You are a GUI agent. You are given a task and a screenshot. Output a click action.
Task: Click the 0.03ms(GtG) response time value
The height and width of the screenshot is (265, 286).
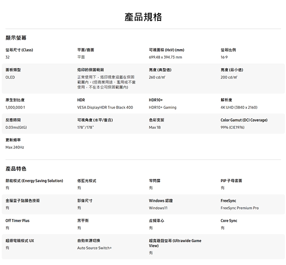click(x=16, y=128)
